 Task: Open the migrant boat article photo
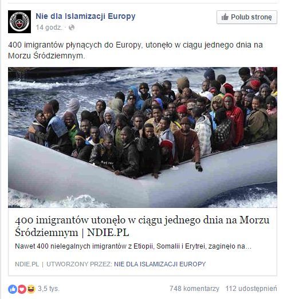143,137
